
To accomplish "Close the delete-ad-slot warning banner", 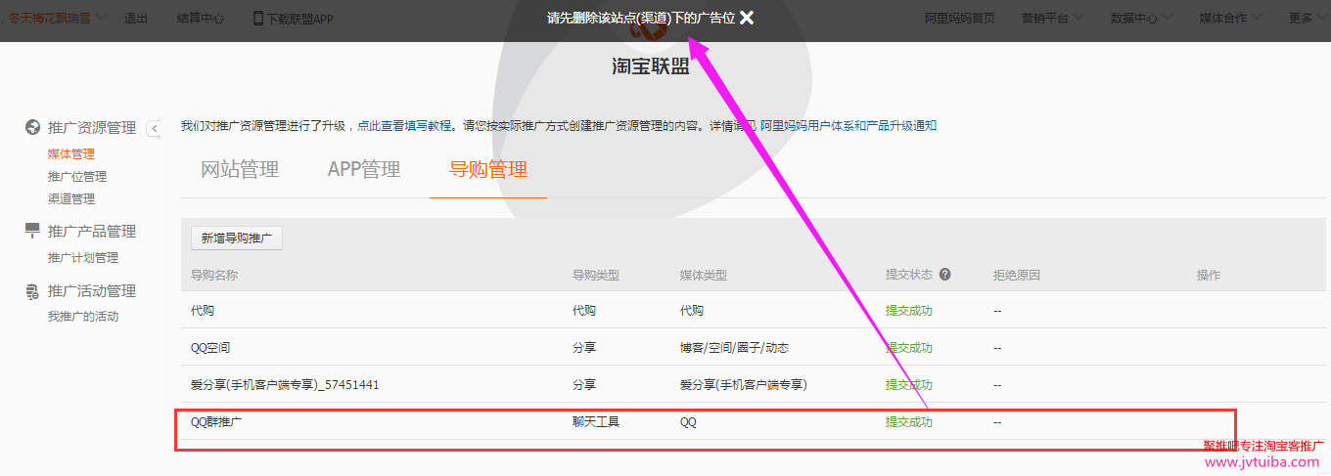I will (x=747, y=18).
